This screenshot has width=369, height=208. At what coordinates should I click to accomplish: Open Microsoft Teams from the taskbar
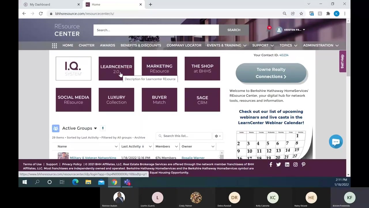127,182
